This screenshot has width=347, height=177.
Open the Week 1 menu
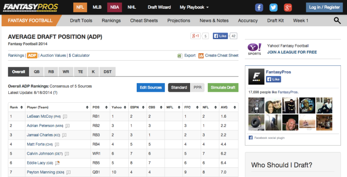[x=301, y=21]
